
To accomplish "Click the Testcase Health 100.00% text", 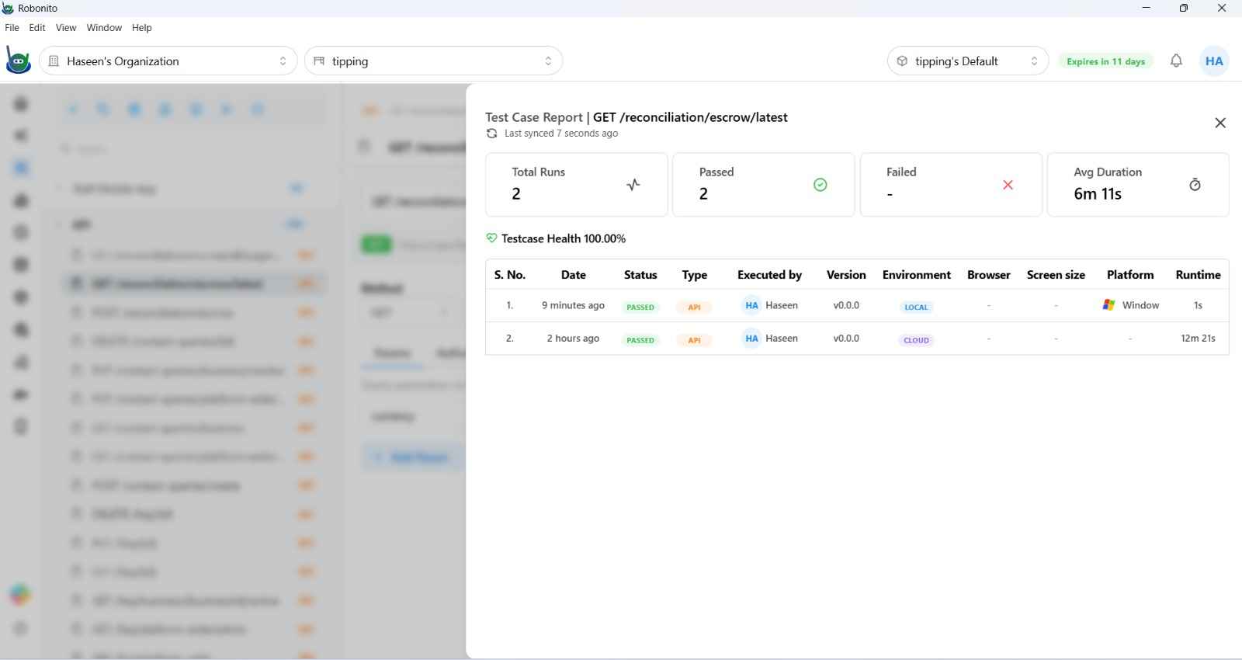I will (x=564, y=238).
